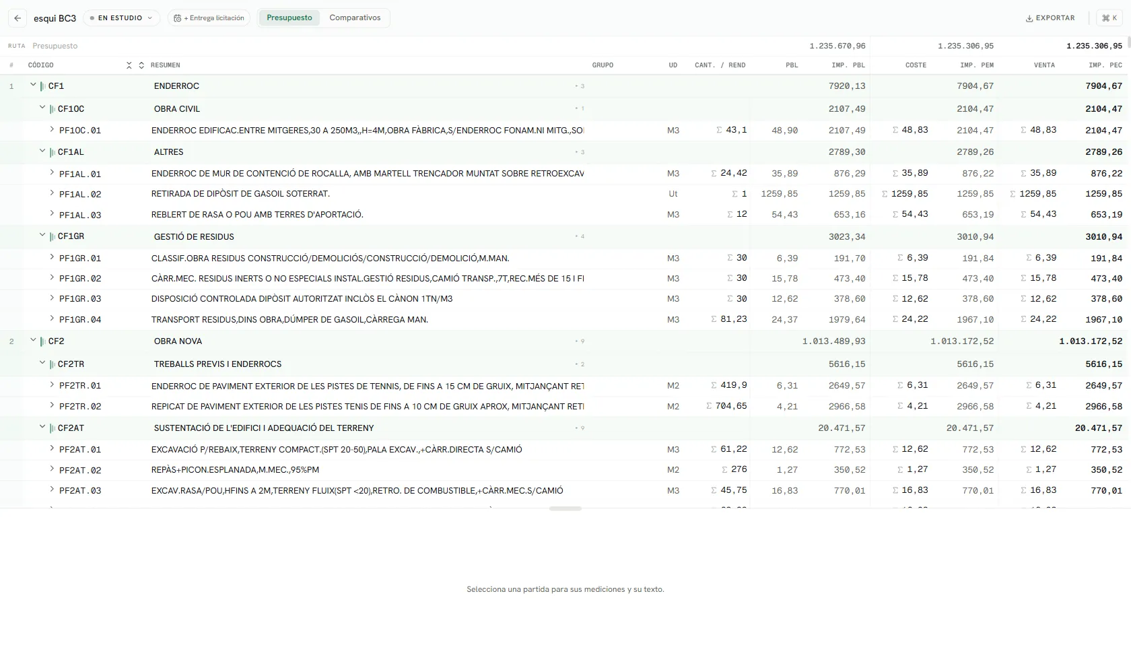Open the command palette ⌘K button
The height and width of the screenshot is (670, 1131).
point(1109,18)
